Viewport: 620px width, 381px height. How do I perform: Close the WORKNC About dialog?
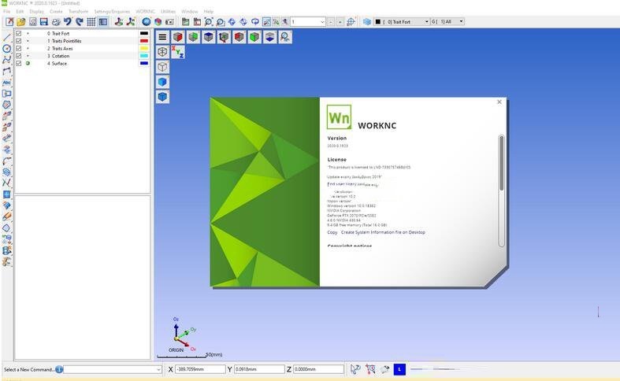tap(499, 102)
